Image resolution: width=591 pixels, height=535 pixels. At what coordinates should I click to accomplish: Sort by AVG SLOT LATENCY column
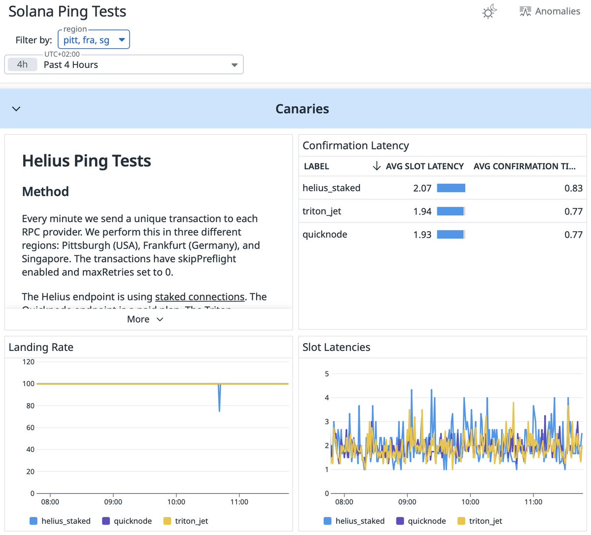(425, 166)
